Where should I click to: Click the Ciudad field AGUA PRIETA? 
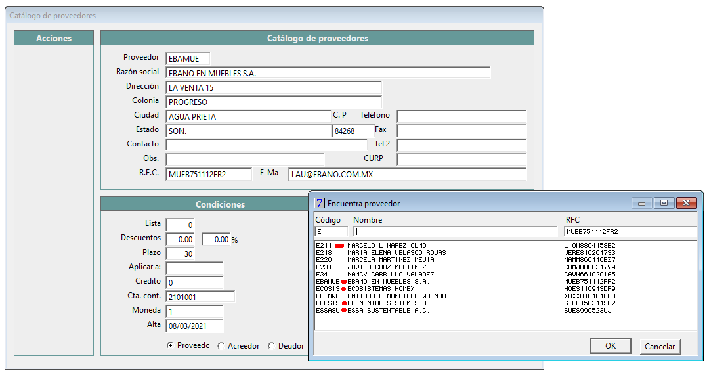point(248,116)
